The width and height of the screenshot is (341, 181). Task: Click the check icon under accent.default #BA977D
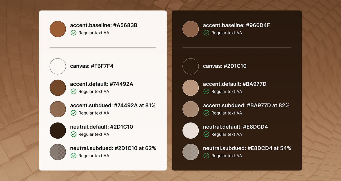click(206, 91)
